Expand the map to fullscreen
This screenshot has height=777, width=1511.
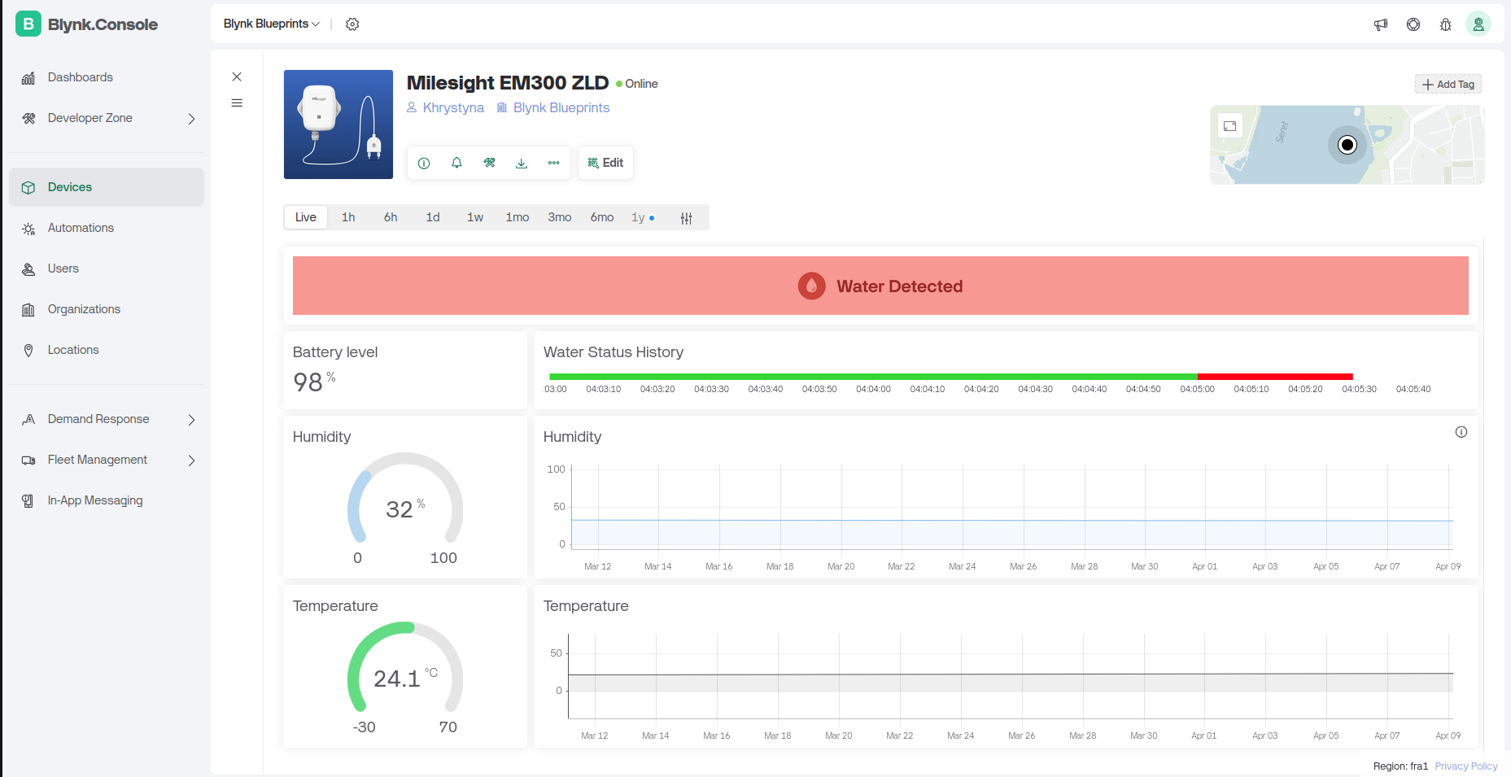pyautogui.click(x=1230, y=126)
